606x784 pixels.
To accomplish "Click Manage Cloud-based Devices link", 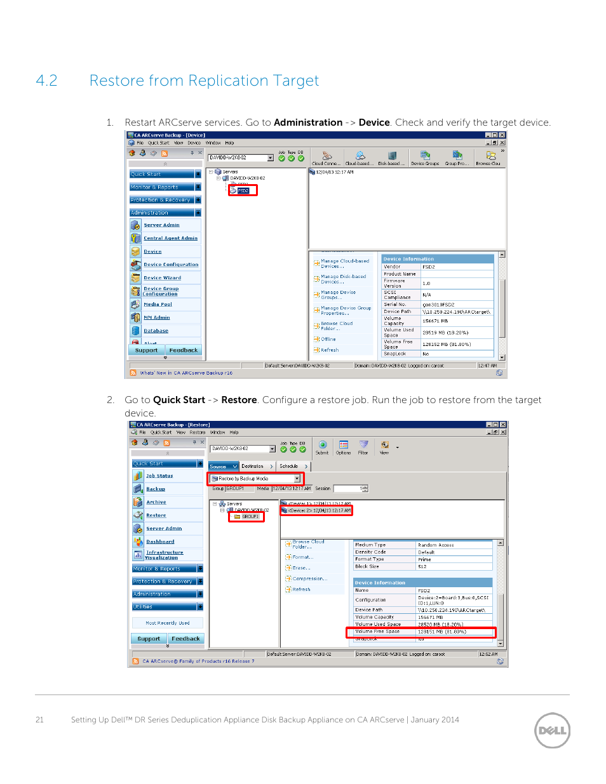I will pyautogui.click(x=345, y=263).
